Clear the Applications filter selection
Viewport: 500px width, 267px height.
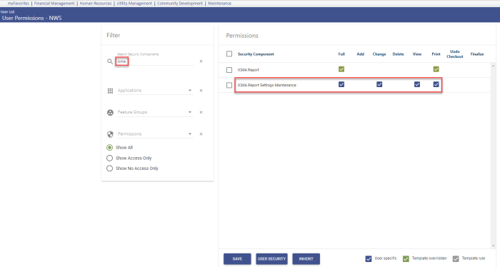(x=201, y=91)
